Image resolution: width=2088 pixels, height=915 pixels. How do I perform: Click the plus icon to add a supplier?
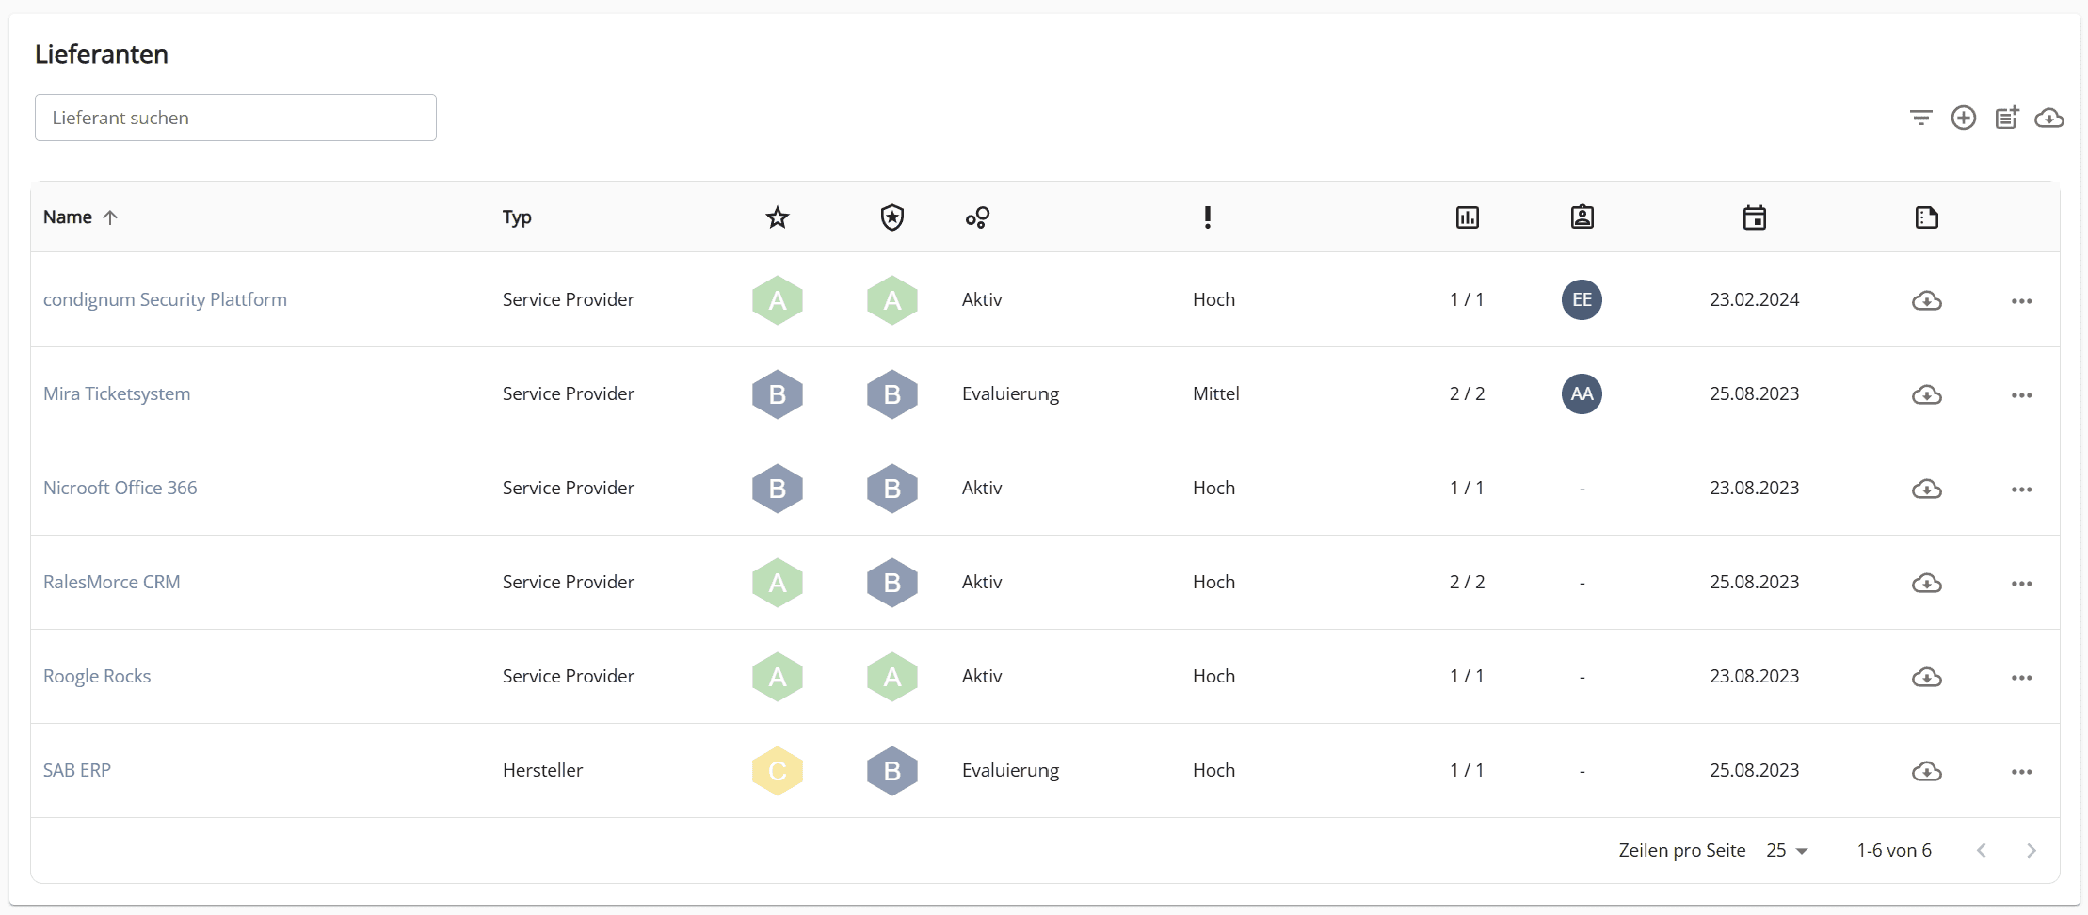(x=1965, y=117)
